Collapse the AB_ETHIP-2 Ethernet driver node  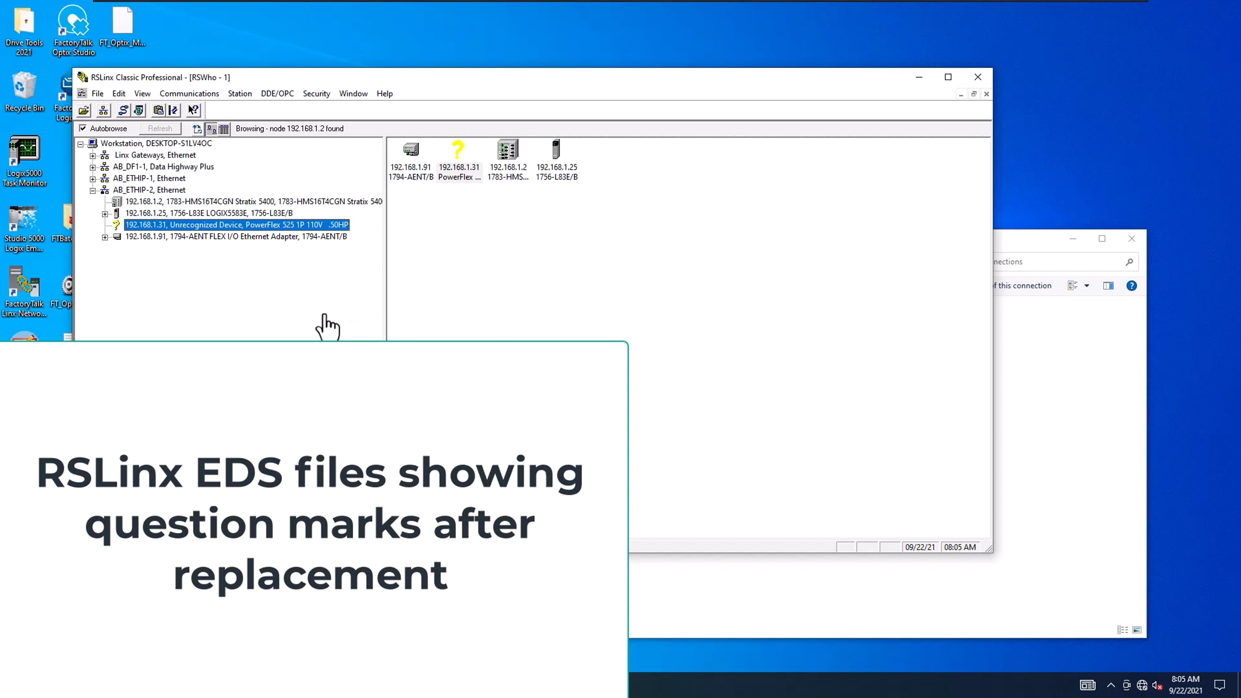(93, 190)
